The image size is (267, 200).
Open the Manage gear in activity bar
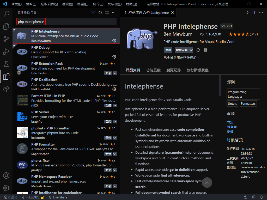(x=6, y=188)
